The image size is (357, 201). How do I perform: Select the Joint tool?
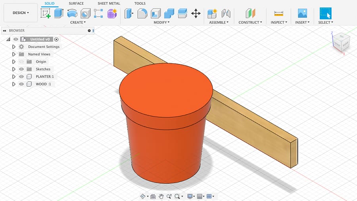[226, 13]
